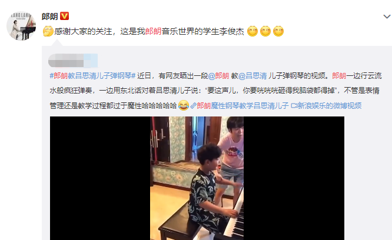The image size is (392, 240).
Task: Click red 郎朗 in 我郎朗音乐世界 text
Action: point(153,31)
